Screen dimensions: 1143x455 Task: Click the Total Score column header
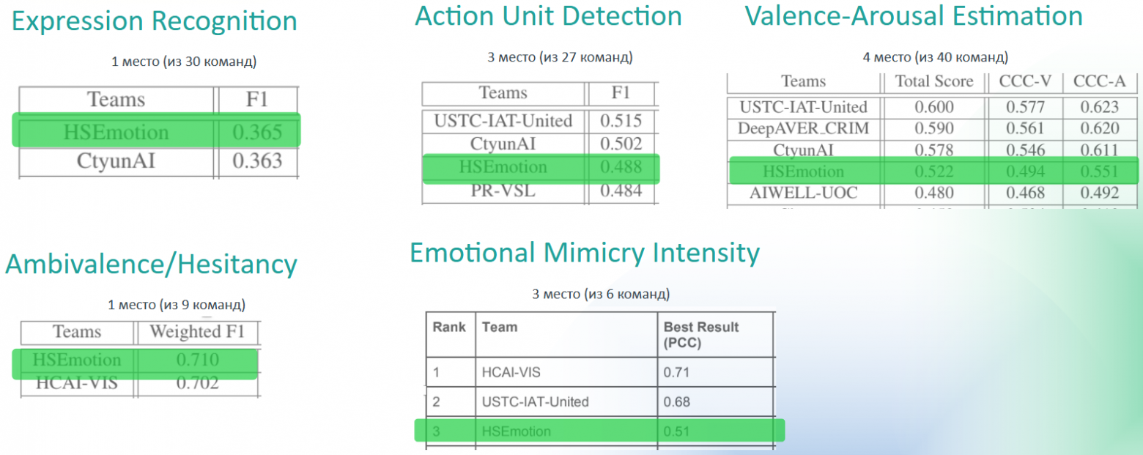(933, 81)
